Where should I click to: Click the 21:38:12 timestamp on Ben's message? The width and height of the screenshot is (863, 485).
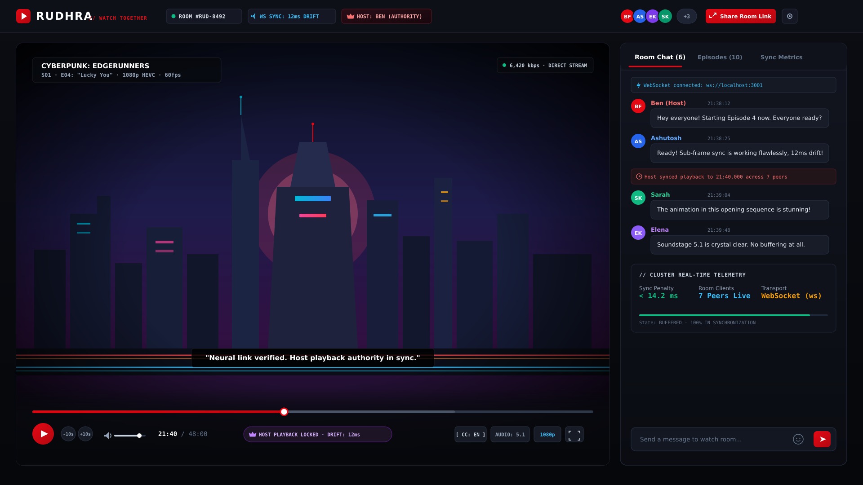point(718,103)
